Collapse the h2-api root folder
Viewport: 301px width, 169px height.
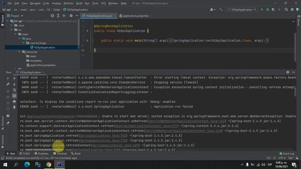(8, 21)
